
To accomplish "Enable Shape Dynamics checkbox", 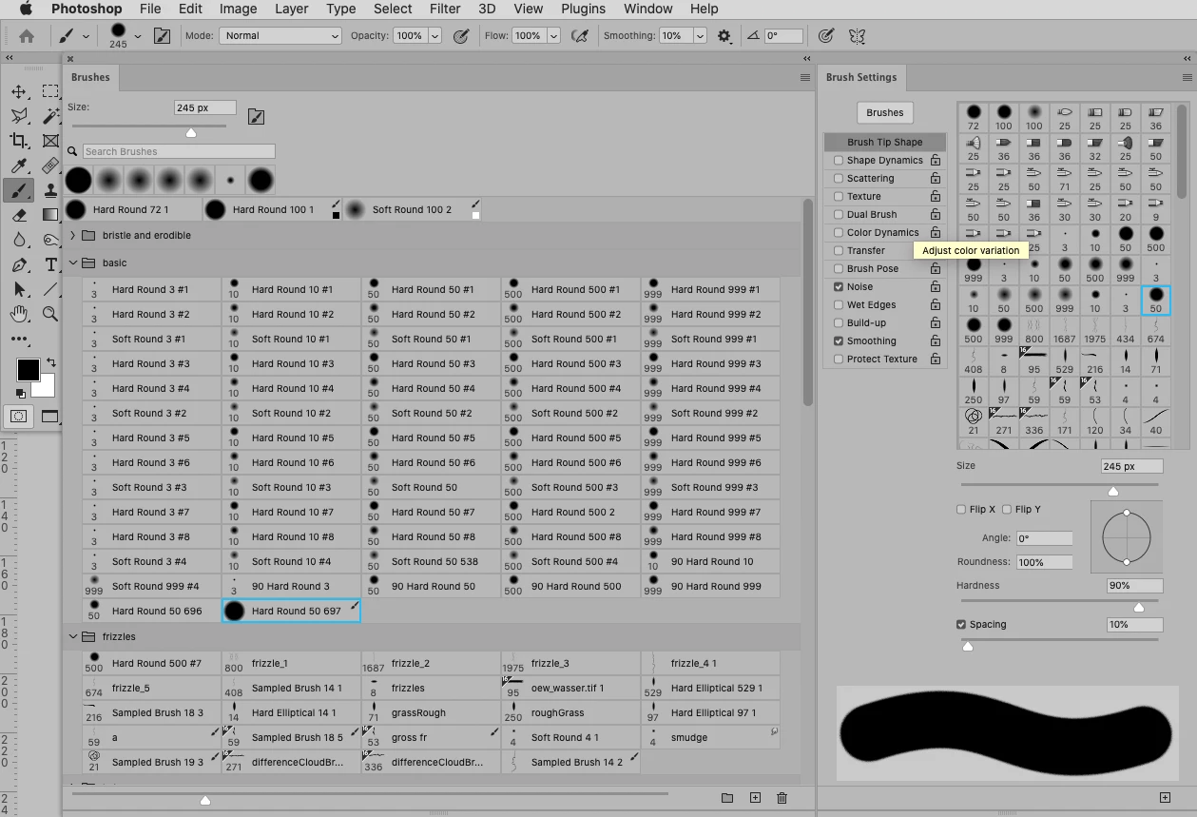I will (x=838, y=160).
